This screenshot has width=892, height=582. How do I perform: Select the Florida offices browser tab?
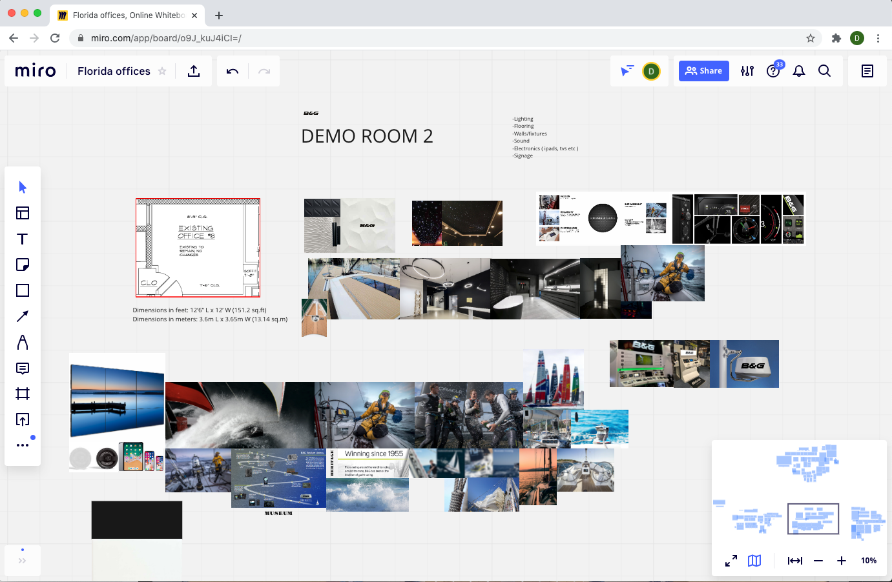[128, 15]
